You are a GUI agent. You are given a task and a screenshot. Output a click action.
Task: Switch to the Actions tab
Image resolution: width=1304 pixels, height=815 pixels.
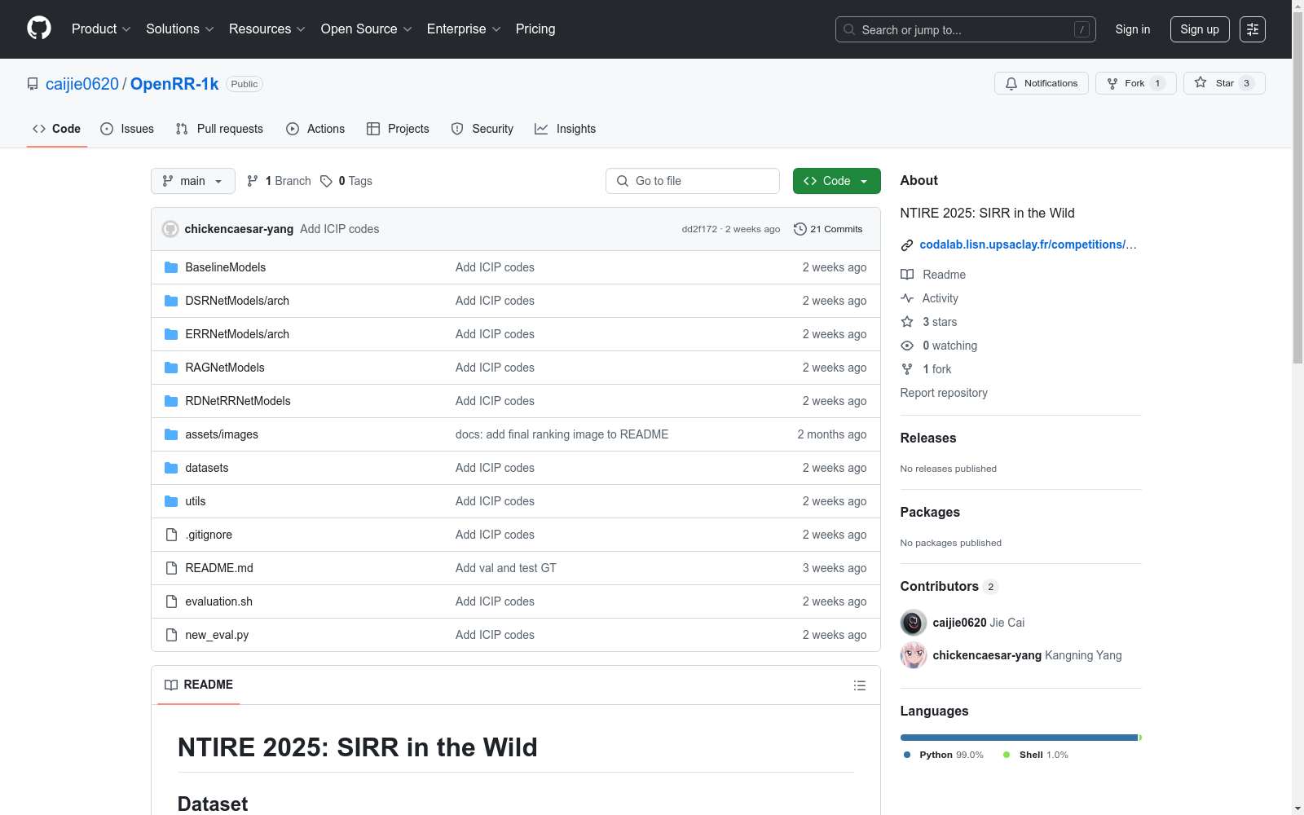pyautogui.click(x=315, y=129)
